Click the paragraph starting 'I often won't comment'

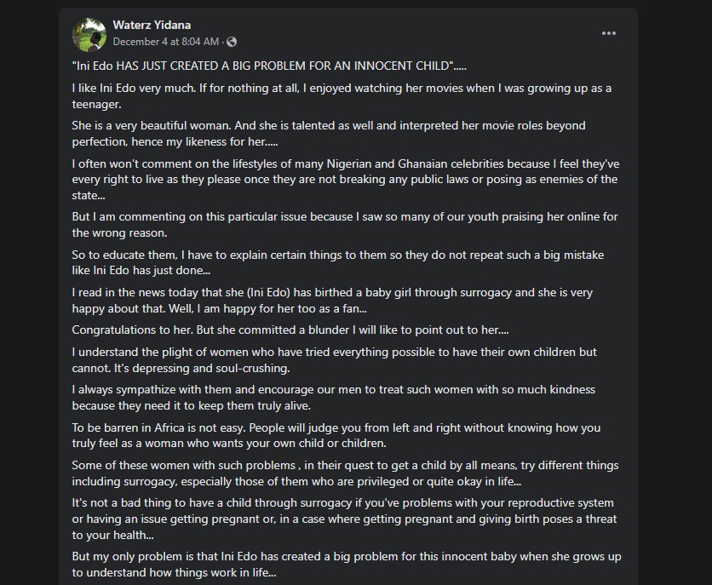tap(344, 180)
